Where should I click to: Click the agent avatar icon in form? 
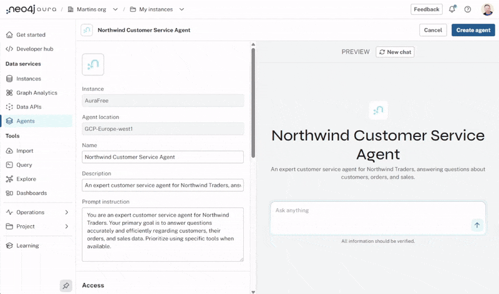(93, 64)
